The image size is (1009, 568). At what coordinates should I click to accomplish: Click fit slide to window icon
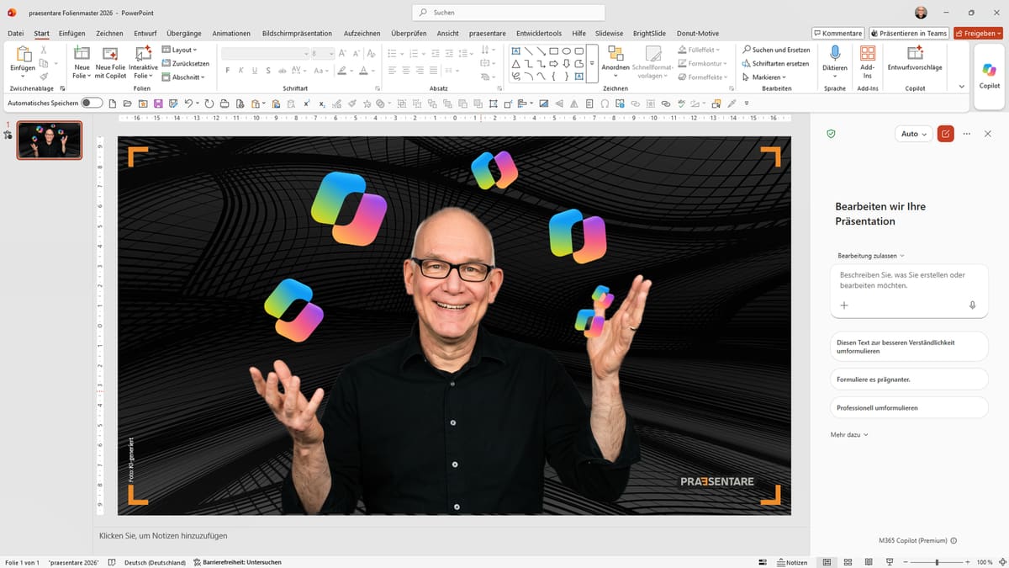click(1001, 562)
